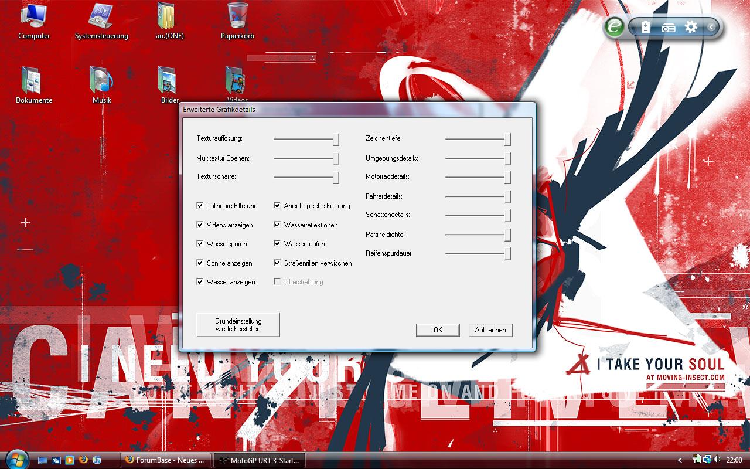Viewport: 750px width, 469px height.
Task: Click the Motorraddetails slider handle
Action: coord(508,177)
